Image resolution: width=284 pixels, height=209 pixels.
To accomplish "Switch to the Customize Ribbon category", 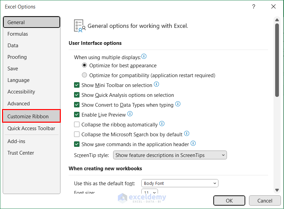I will (x=31, y=116).
